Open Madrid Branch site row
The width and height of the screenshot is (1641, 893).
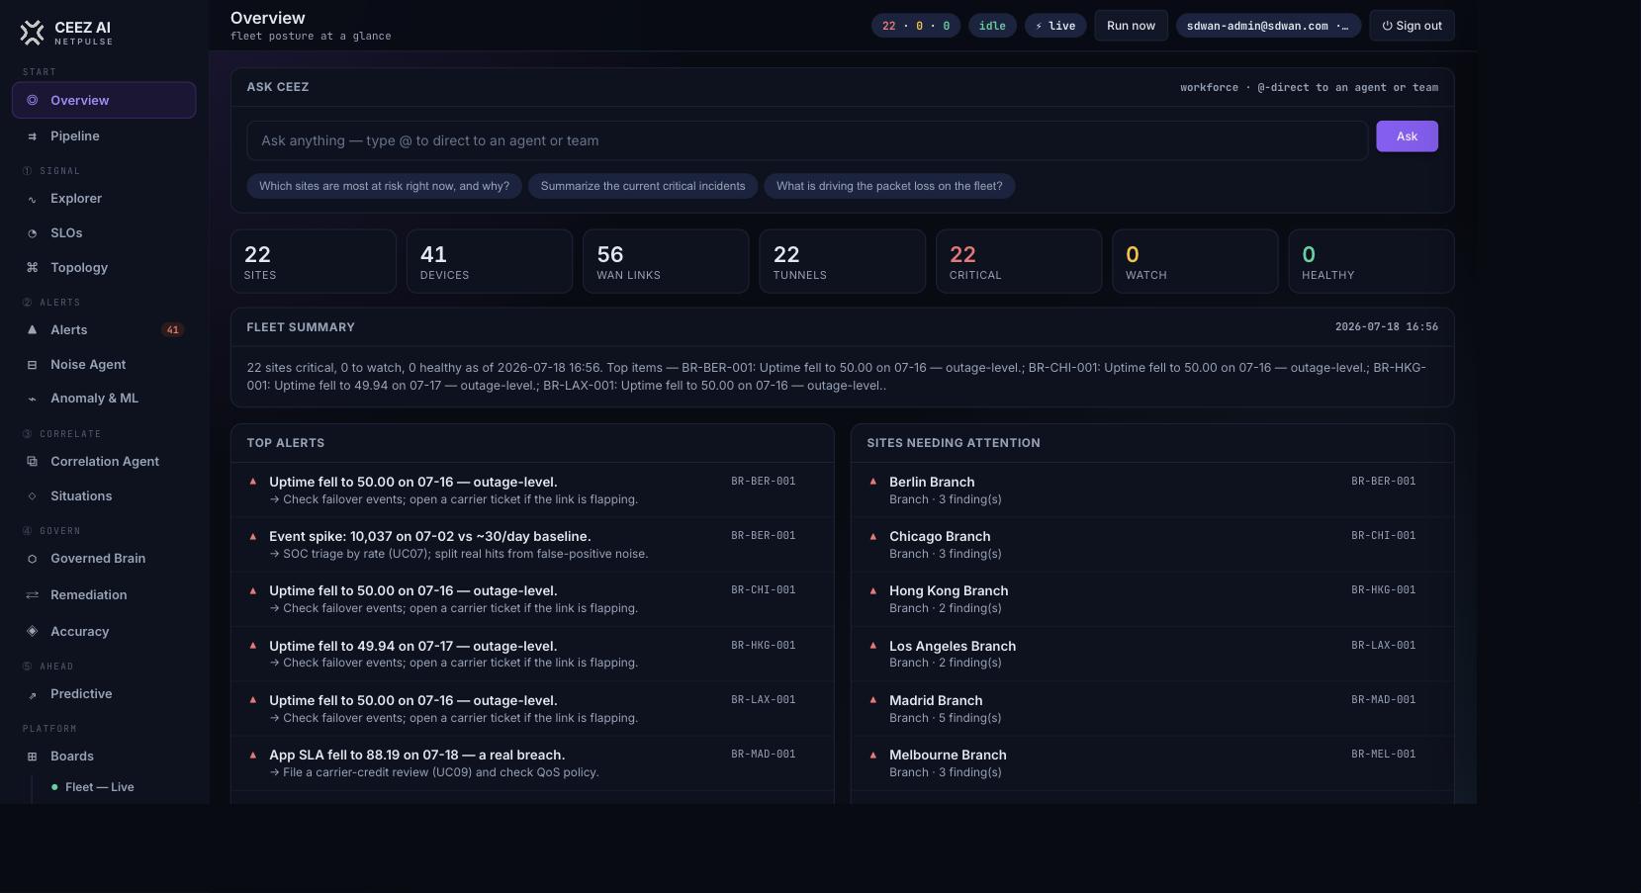(x=1152, y=708)
